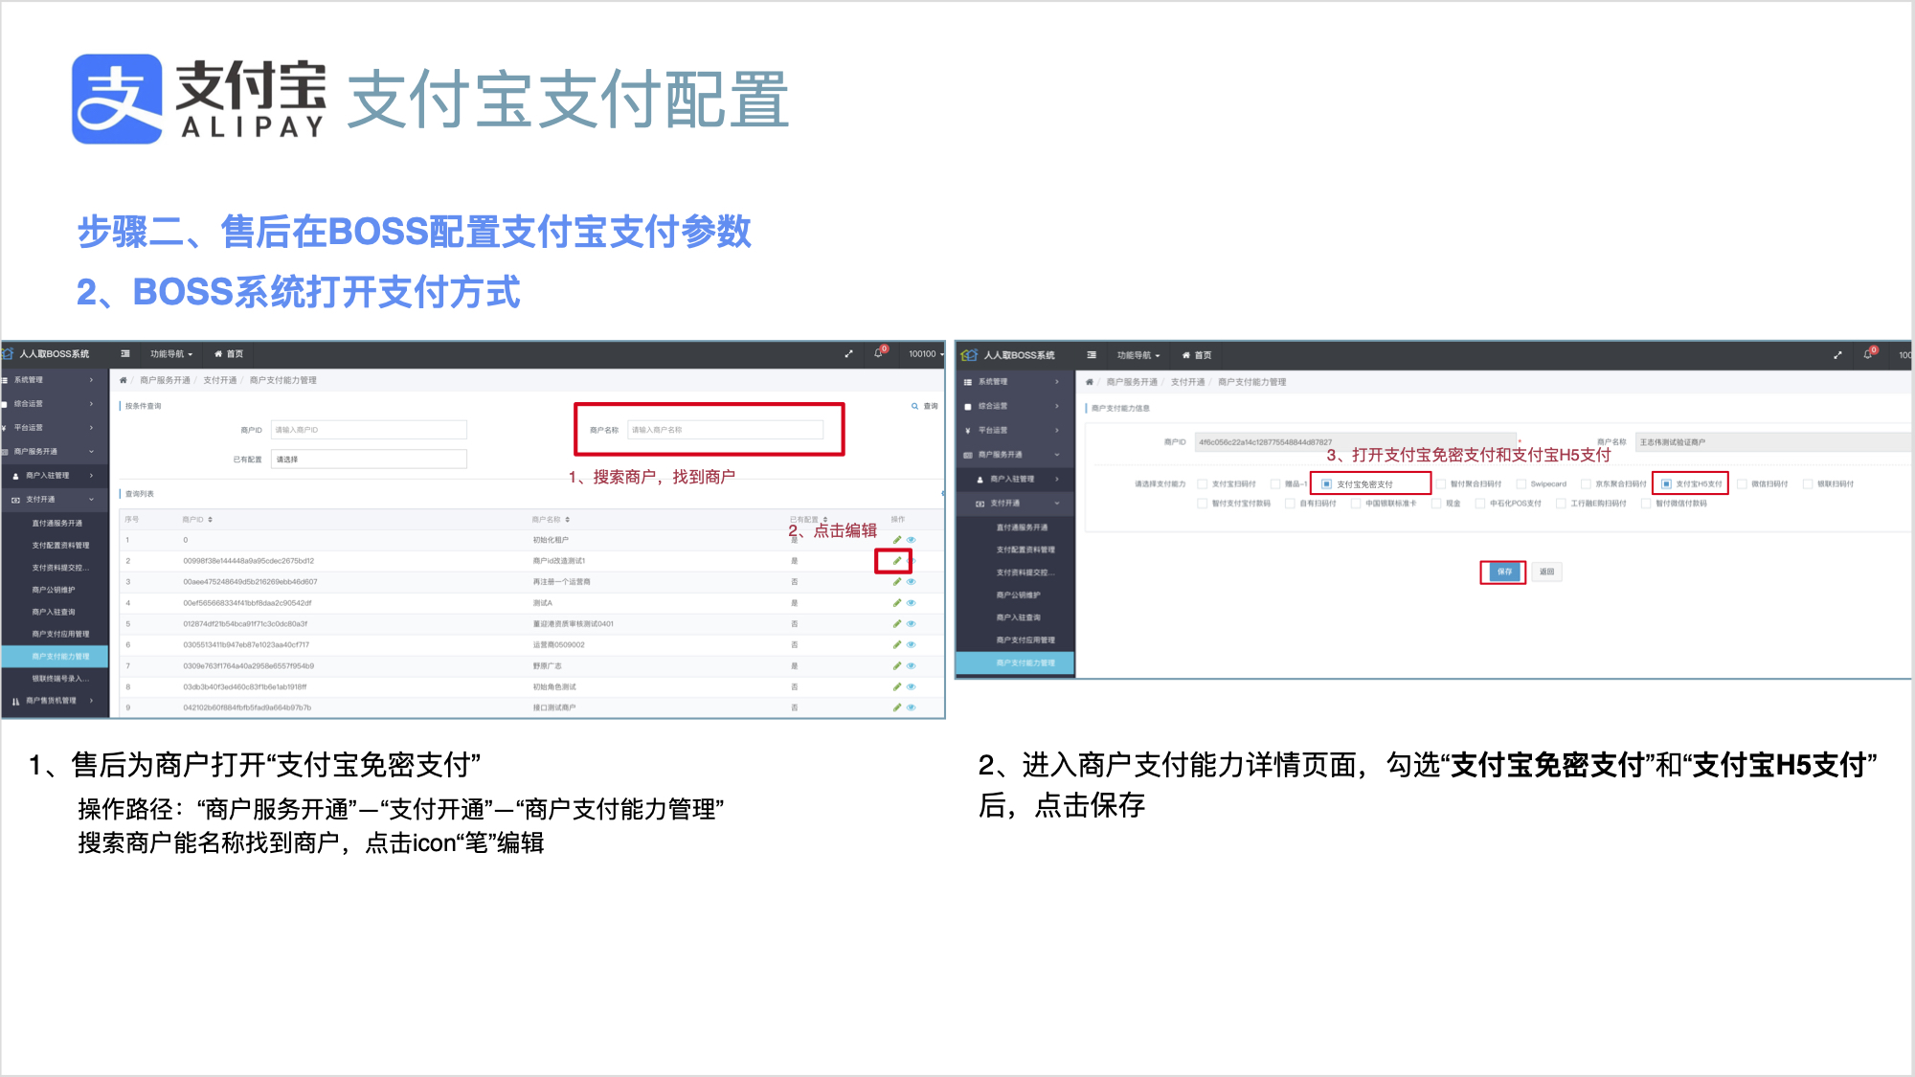
Task: Sort table by 商户名称 column header
Action: click(551, 520)
